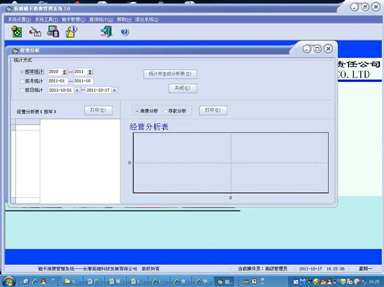Select the 按月统计 radio button
Screen dimensions: 384x287
22,81
